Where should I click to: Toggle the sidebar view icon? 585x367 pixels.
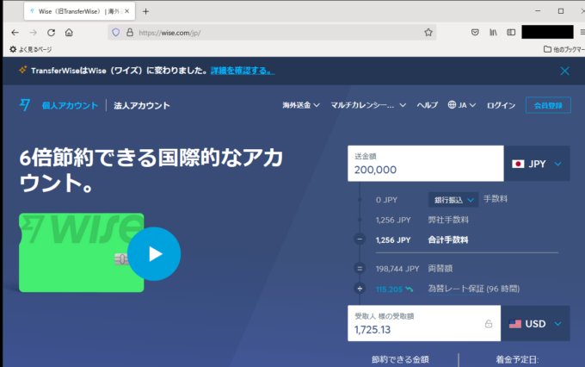click(511, 33)
